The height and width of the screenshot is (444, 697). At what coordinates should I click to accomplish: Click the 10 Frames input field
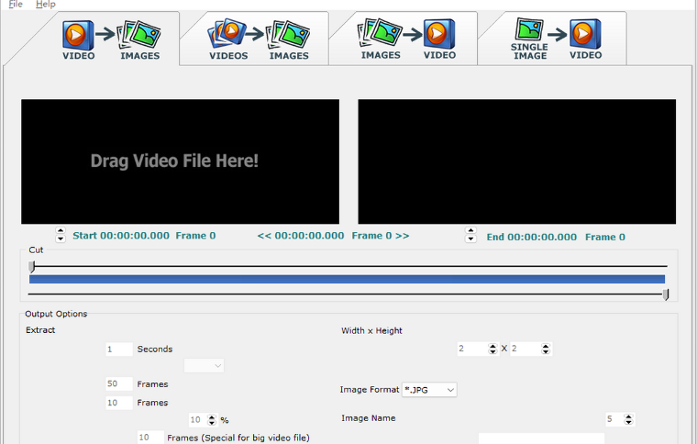point(119,403)
